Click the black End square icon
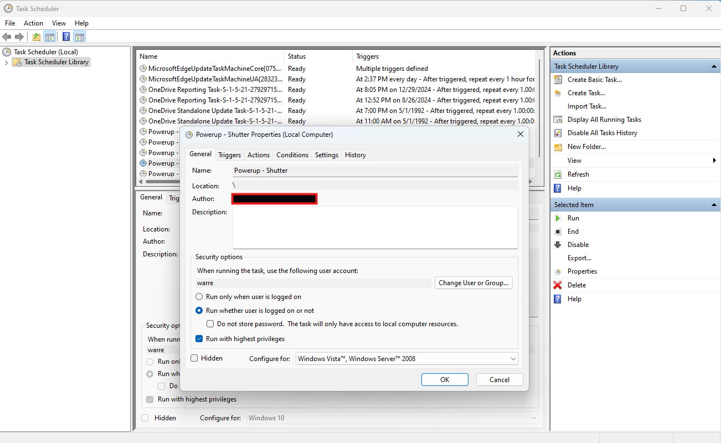The image size is (721, 443). tap(558, 231)
